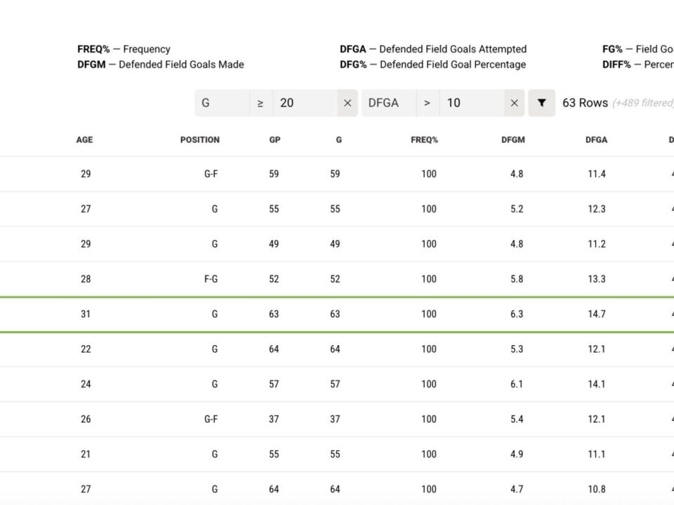Screen dimensions: 674x505
Task: Sort by the DFGM column header
Action: click(513, 140)
